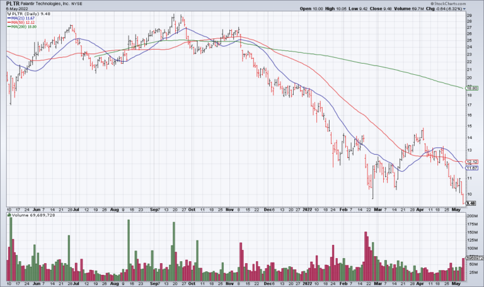Click the blue down arrow next to Chg
Viewport: 484px width, 287px height.
(x=464, y=9)
